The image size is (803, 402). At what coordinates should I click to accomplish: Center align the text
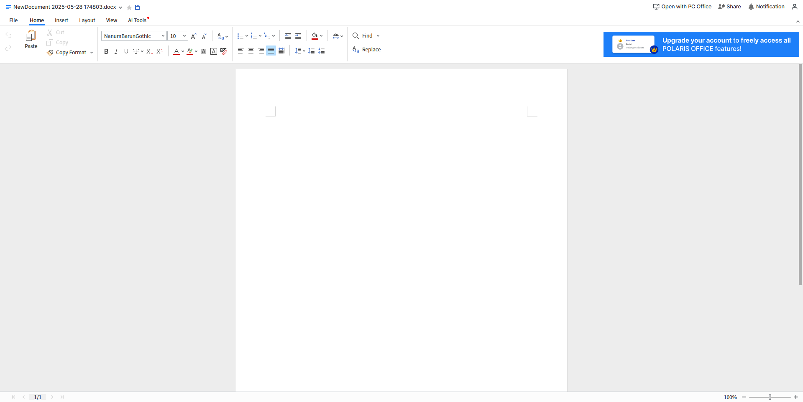(x=251, y=51)
